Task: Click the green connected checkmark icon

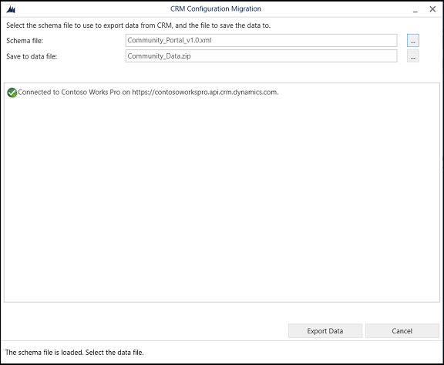Action: pyautogui.click(x=12, y=93)
